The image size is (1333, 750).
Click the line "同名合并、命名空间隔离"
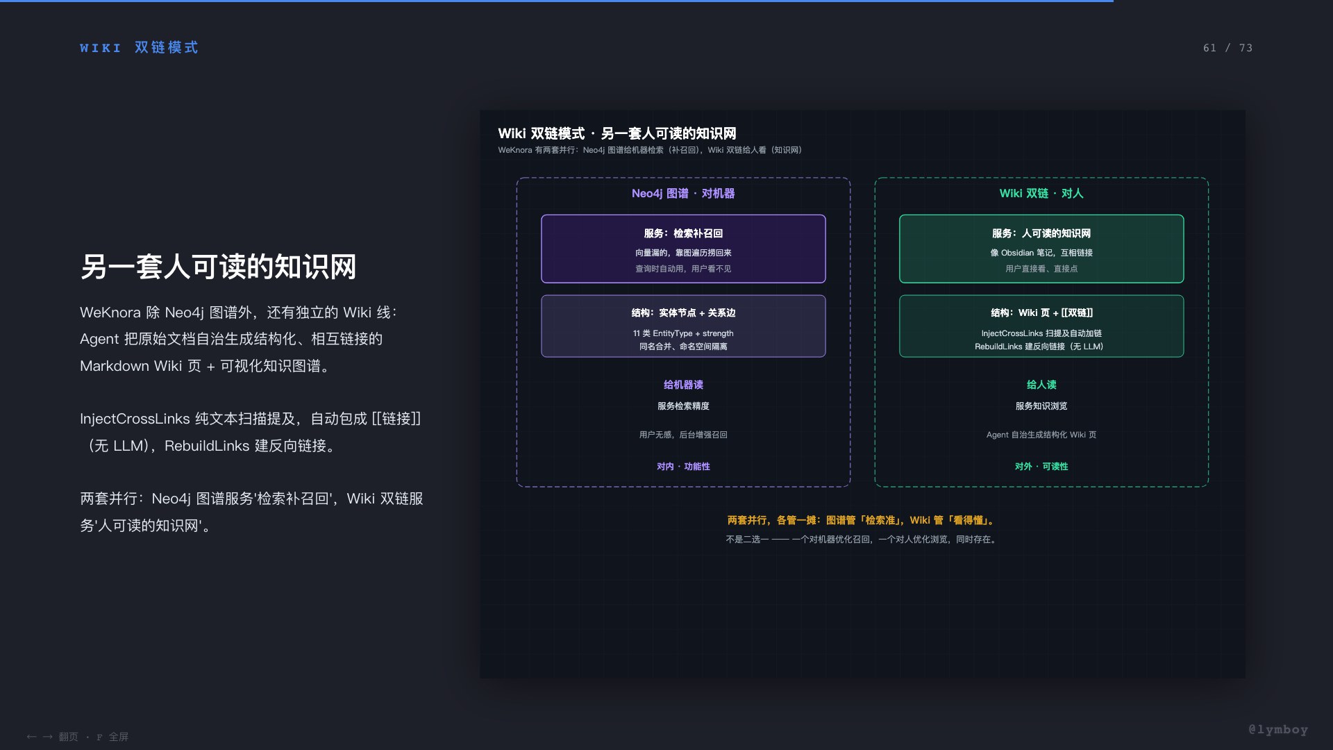tap(683, 347)
